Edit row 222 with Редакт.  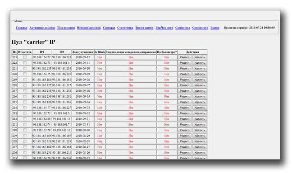(x=184, y=63)
